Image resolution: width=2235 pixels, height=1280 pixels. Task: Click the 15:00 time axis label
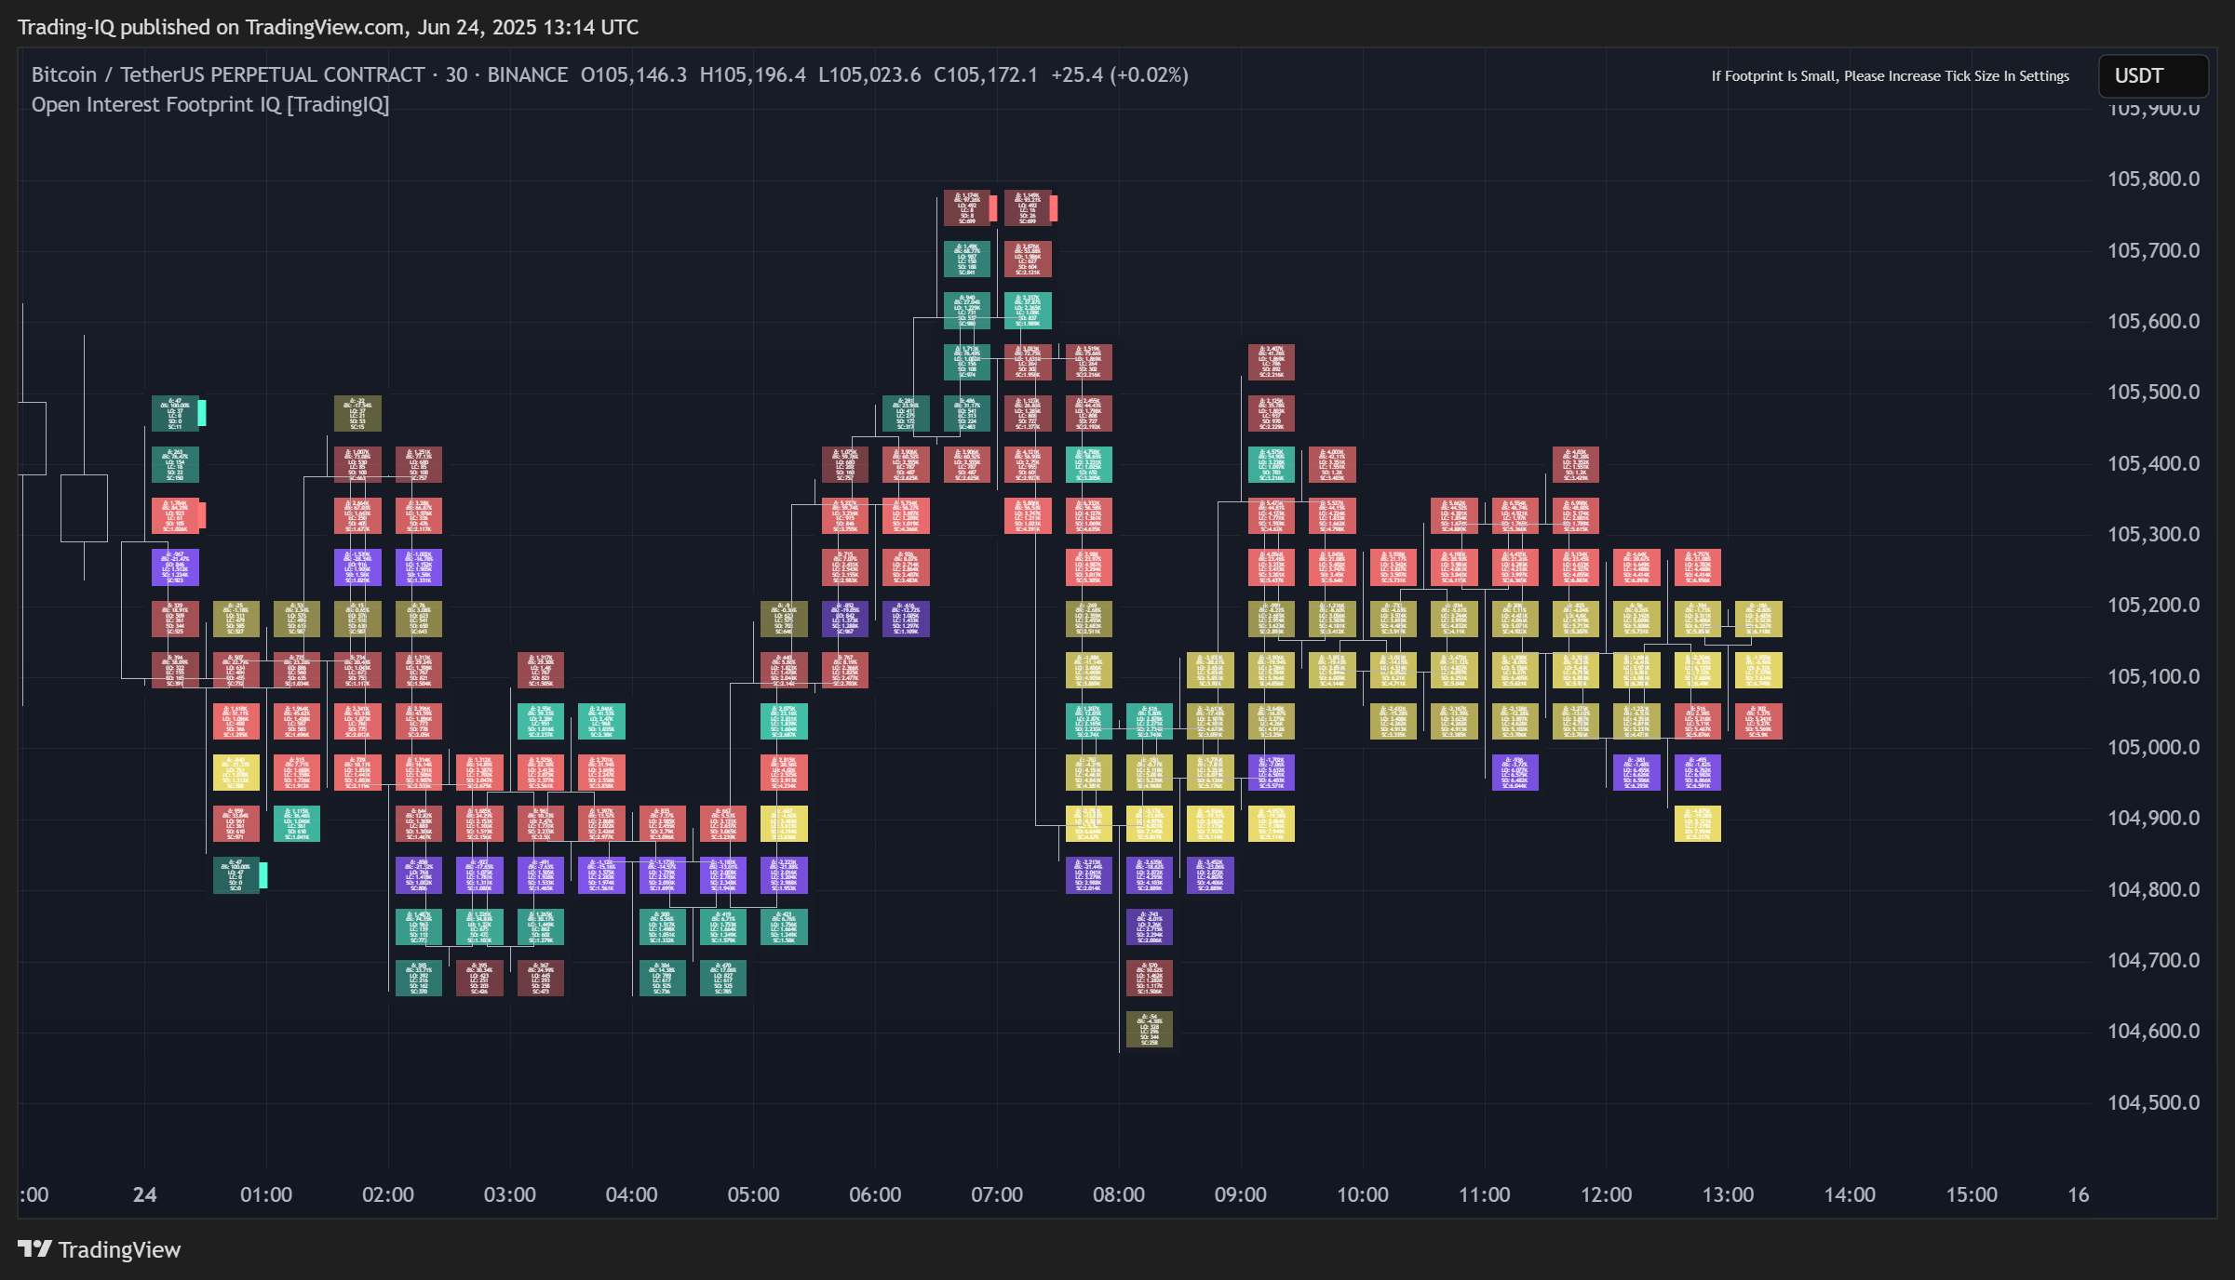1972,1194
